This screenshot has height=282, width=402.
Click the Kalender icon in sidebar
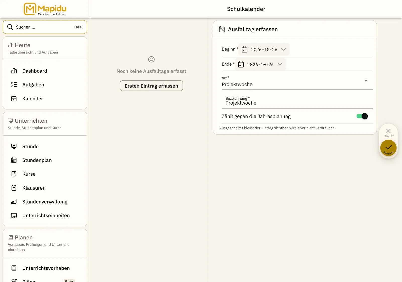(x=14, y=99)
